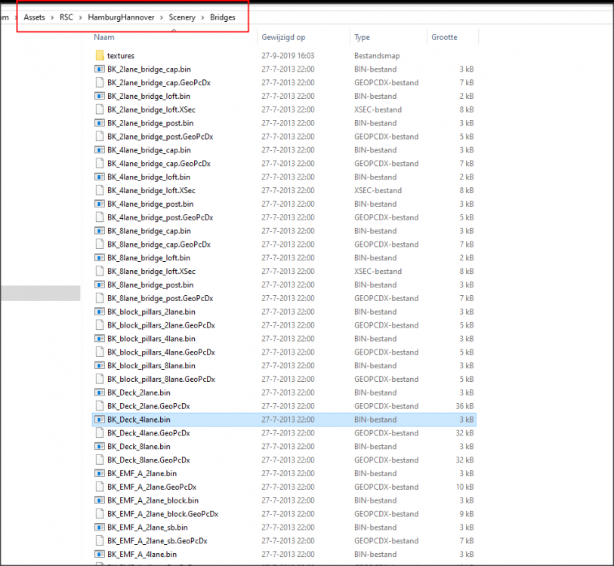Navigate to Assets in the breadcrumb
Viewport: 614px width, 566px height.
point(34,17)
